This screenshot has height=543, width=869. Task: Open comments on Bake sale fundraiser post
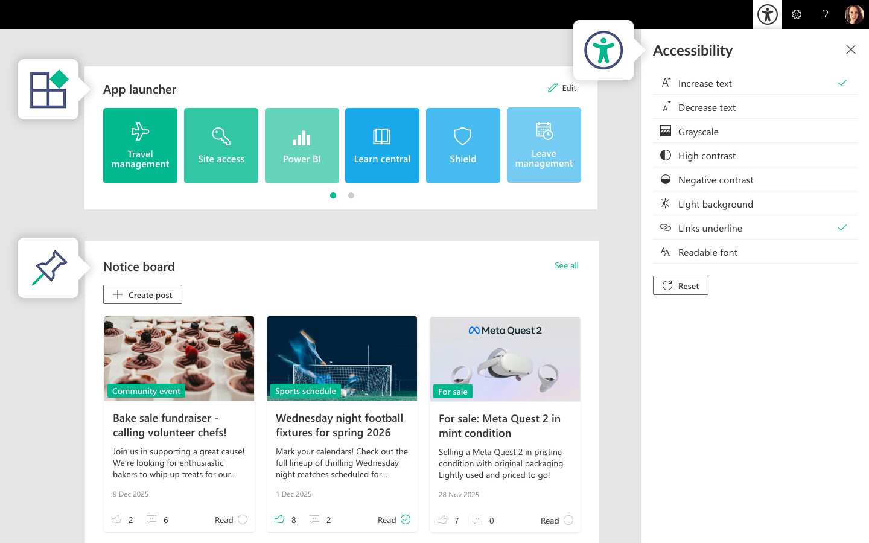coord(151,519)
